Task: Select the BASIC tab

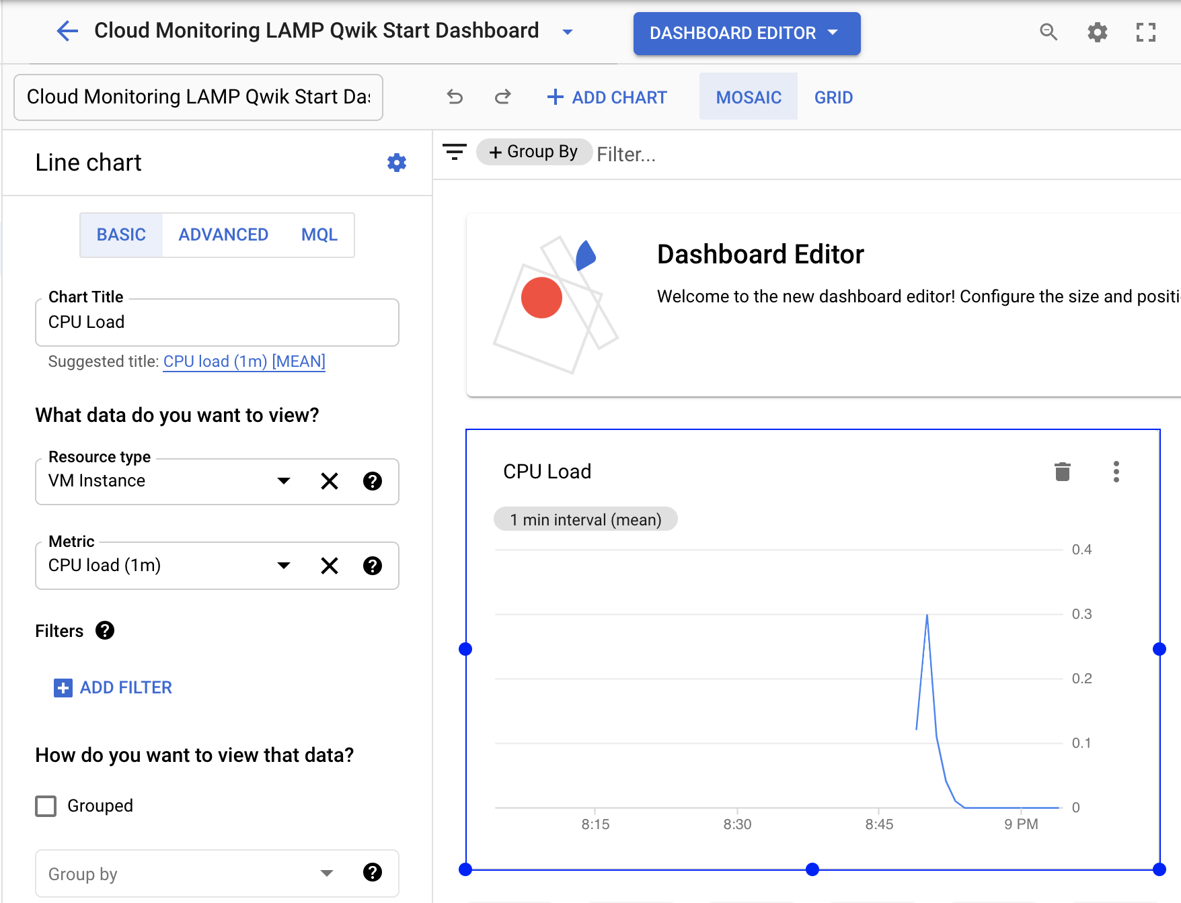Action: (x=121, y=234)
